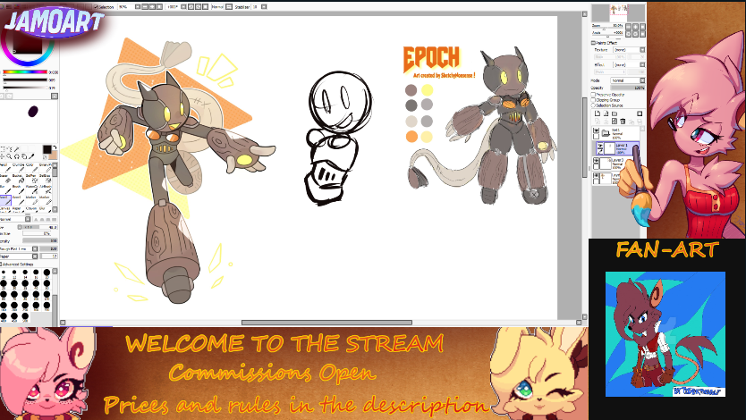The height and width of the screenshot is (420, 746).
Task: Click the brush tool list down arrow
Action: [55, 209]
